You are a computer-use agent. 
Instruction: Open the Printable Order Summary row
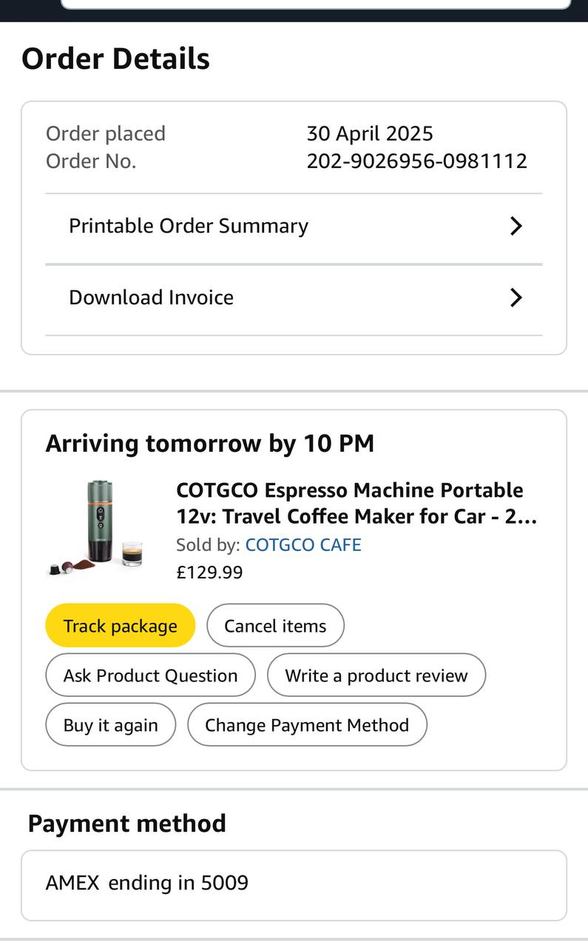(x=189, y=226)
